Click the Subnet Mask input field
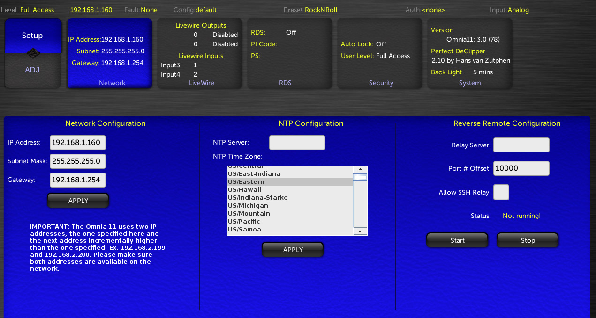The height and width of the screenshot is (318, 596). click(x=78, y=161)
